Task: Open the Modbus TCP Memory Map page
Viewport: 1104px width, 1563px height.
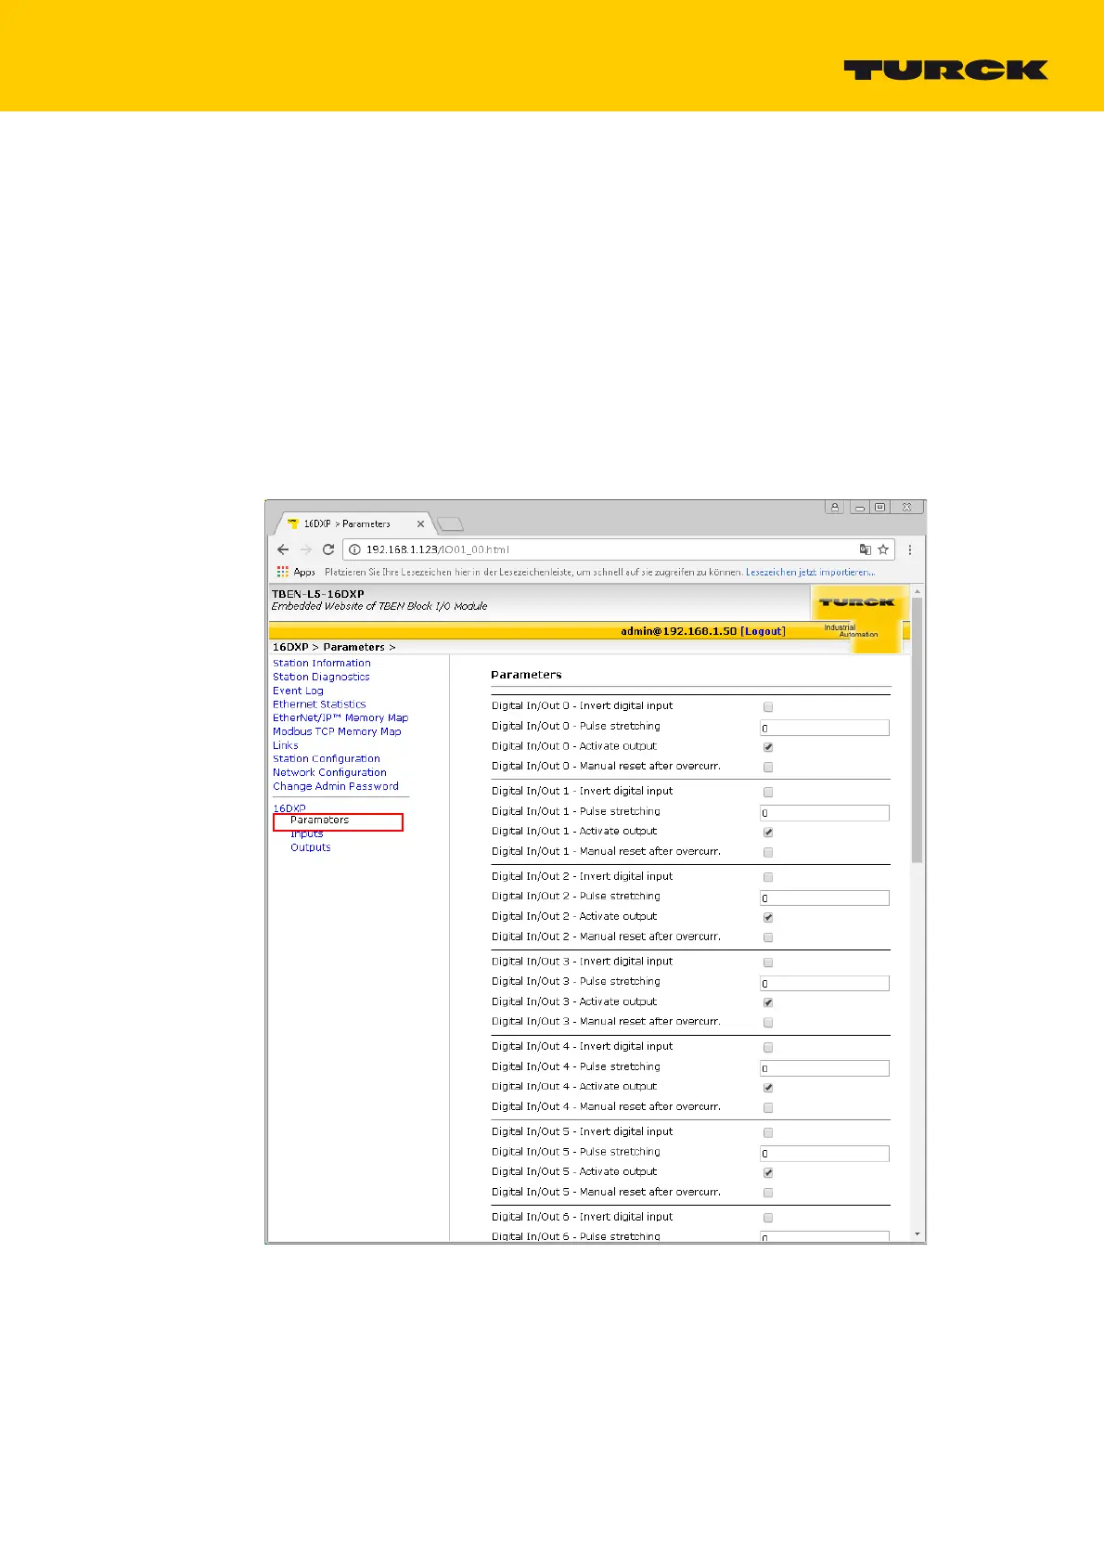Action: tap(337, 731)
